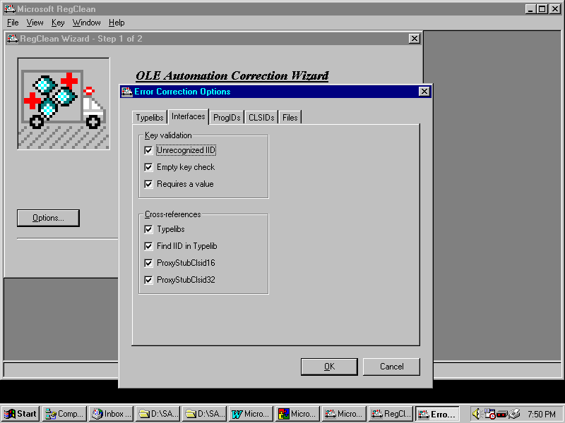Switch to the Typelibs tab
Image resolution: width=565 pixels, height=423 pixels.
pyautogui.click(x=149, y=118)
